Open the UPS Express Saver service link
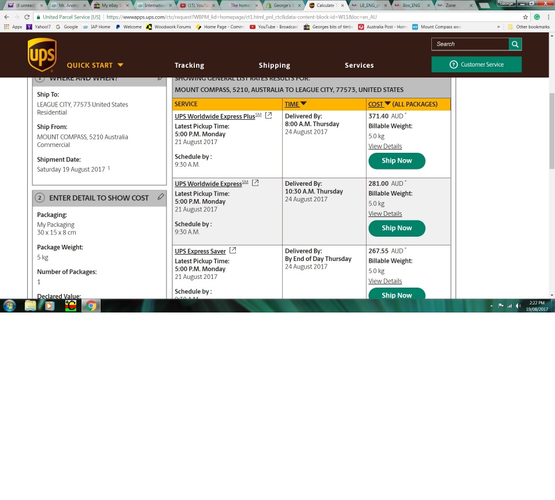Image resolution: width=555 pixels, height=500 pixels. tap(201, 251)
